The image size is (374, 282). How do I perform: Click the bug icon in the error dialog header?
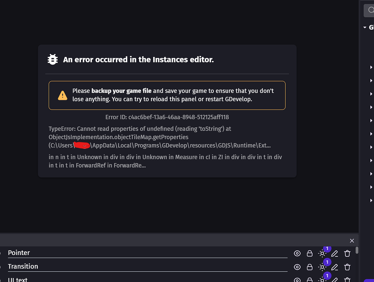[x=53, y=59]
